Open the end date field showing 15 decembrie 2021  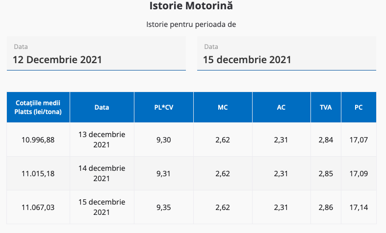click(286, 59)
